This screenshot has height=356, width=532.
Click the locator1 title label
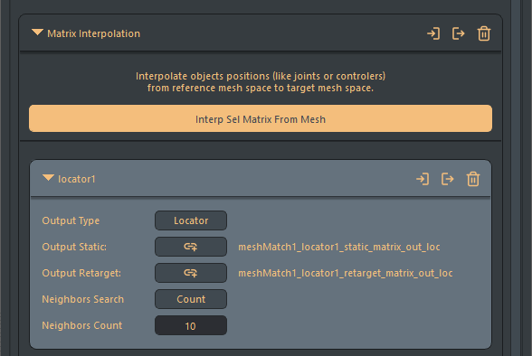(x=77, y=179)
